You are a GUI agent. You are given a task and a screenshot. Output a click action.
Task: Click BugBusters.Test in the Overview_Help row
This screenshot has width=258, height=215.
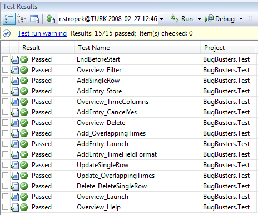coord(226,207)
